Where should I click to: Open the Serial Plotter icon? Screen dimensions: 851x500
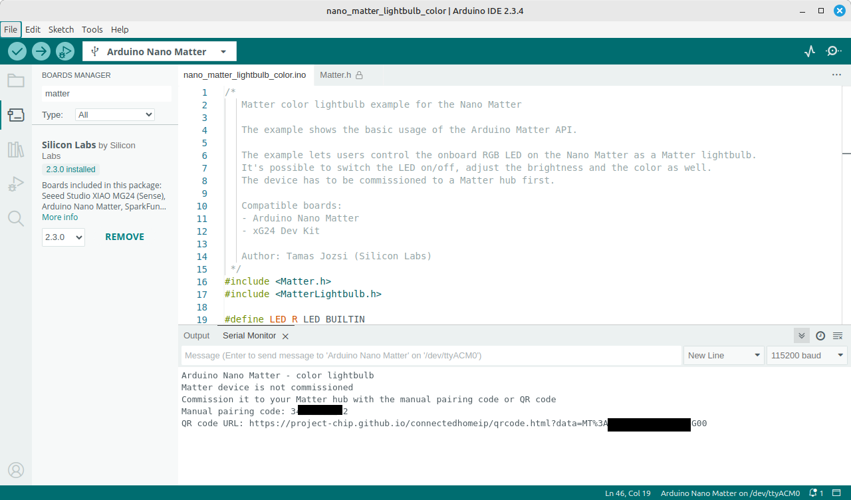pyautogui.click(x=810, y=51)
